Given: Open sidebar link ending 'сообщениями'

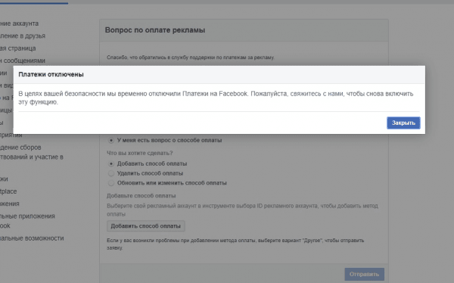Looking at the screenshot, I should (x=23, y=61).
